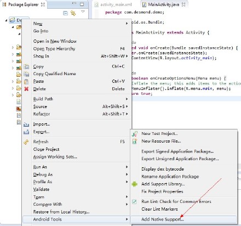Click the Export icon in context menu
The image size is (241, 226).
(x=26, y=132)
